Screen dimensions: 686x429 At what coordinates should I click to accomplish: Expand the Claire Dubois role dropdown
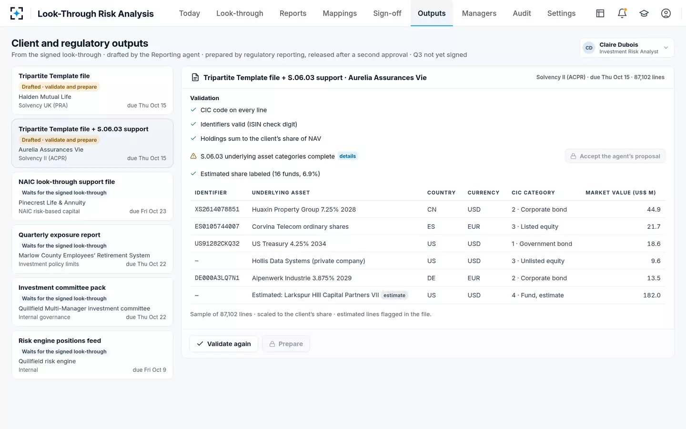click(627, 48)
